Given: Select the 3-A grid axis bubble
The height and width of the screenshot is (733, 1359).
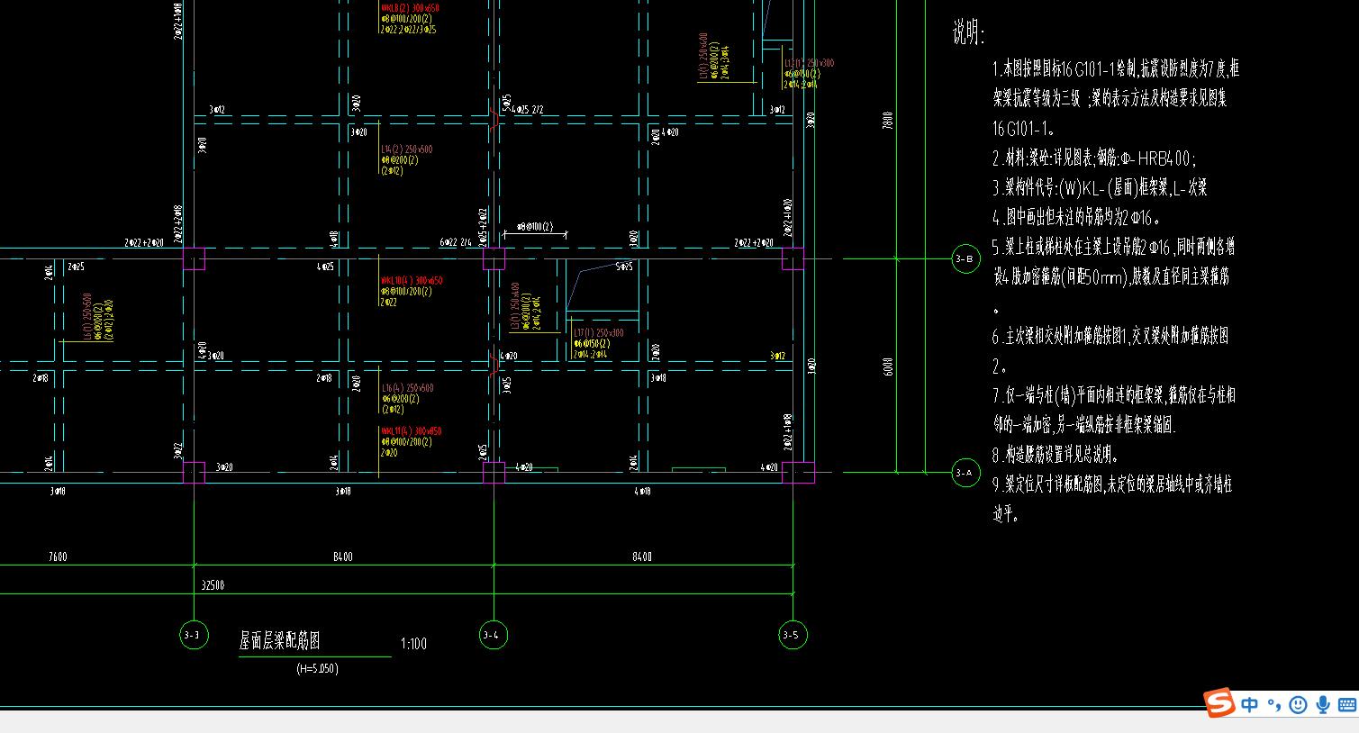Looking at the screenshot, I should 965,473.
